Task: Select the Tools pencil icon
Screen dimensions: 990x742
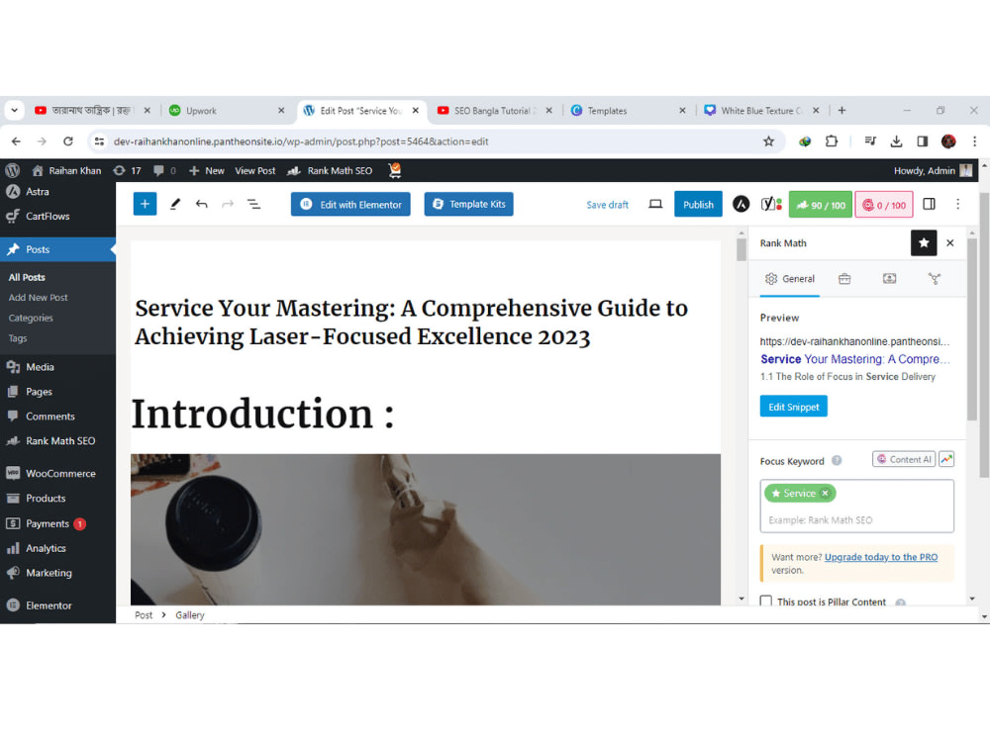Action: coord(175,204)
